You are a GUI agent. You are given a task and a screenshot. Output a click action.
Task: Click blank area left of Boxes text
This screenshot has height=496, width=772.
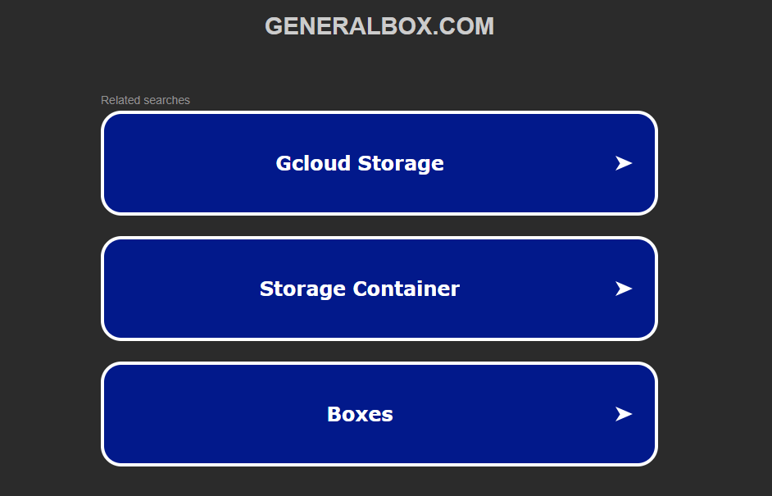tap(213, 414)
